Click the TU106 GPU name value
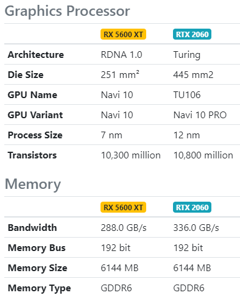Viewport: 240px width, 301px height. [x=187, y=94]
